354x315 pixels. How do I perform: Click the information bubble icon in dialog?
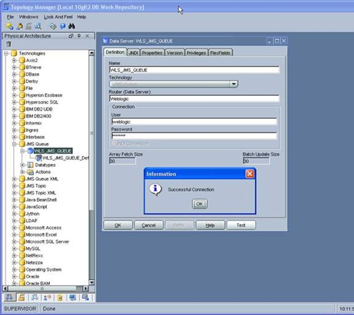[155, 189]
